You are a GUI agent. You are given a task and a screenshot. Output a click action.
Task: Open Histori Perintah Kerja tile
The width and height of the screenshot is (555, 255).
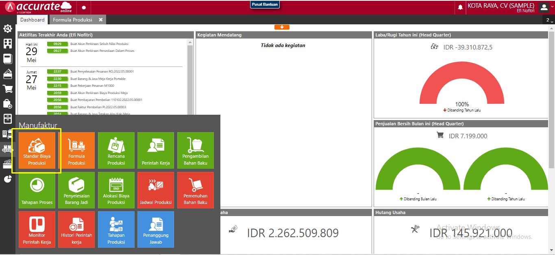point(76,229)
